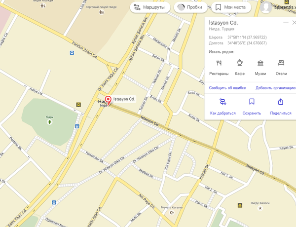Click Поделиться share icon
Viewport: 296px width, 227px height.
click(x=281, y=102)
